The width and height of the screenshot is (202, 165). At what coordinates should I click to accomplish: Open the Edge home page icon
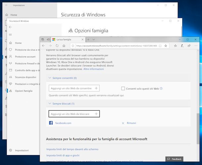[64, 46]
